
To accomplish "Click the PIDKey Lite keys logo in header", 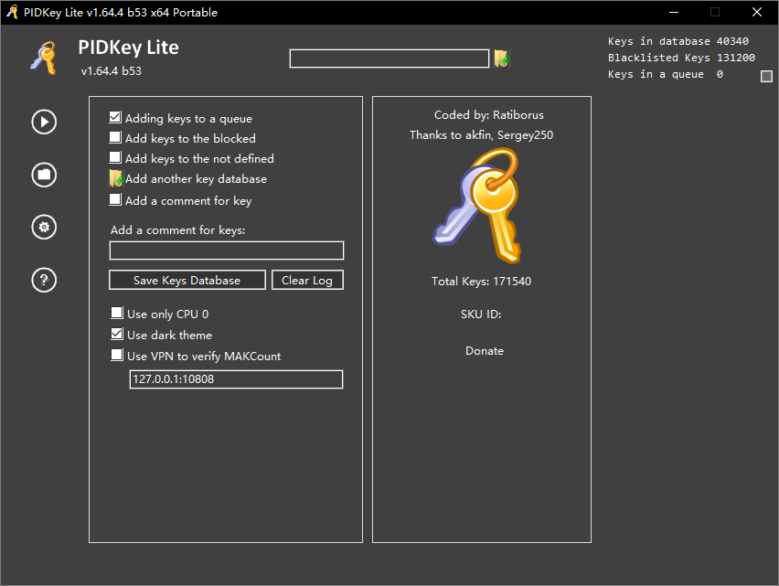I will coord(43,59).
